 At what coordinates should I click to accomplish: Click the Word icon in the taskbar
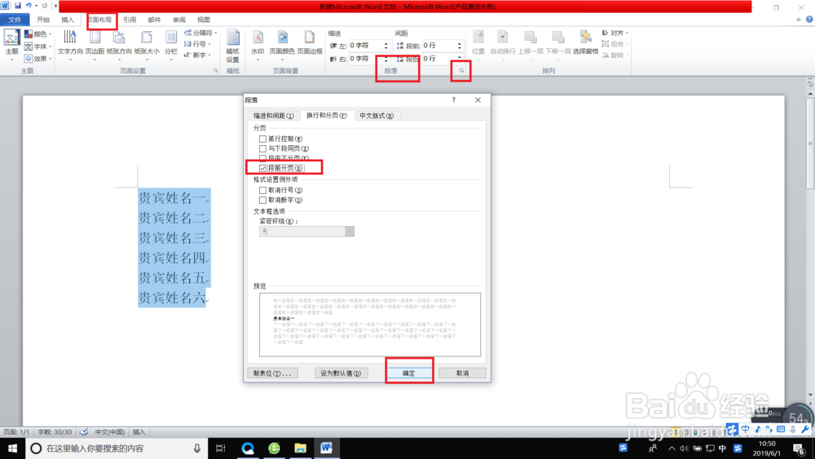coord(327,448)
